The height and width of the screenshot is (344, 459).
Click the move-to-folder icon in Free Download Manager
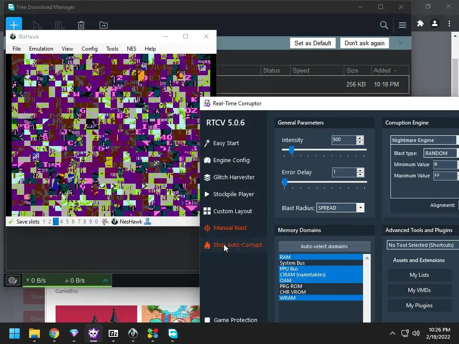[x=104, y=25]
